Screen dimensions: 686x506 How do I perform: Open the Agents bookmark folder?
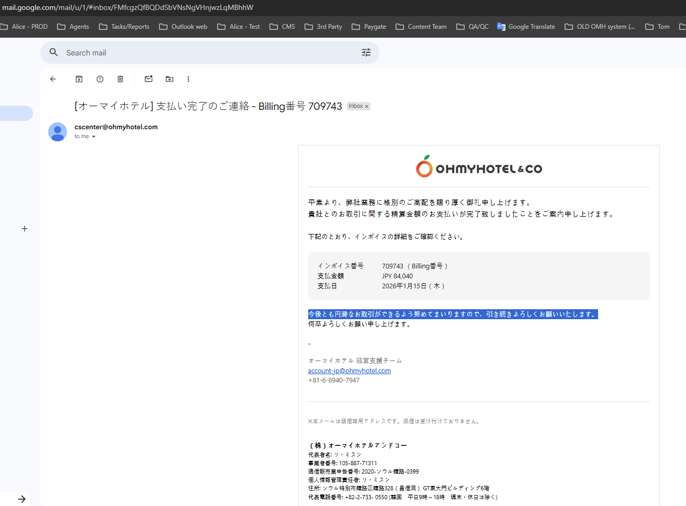pos(73,27)
